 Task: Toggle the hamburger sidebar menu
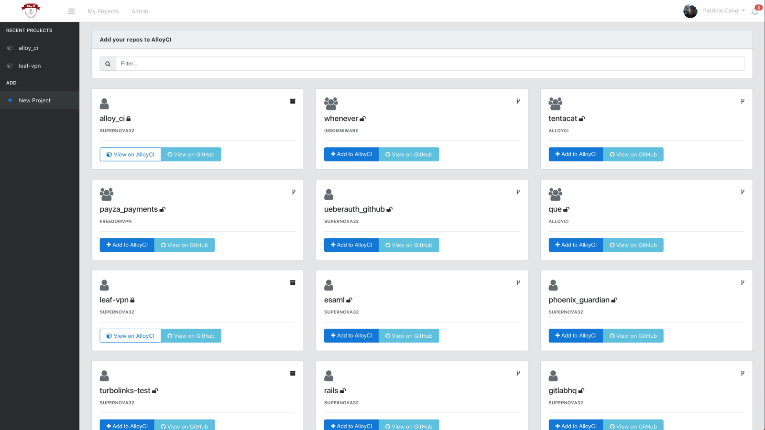click(x=71, y=11)
